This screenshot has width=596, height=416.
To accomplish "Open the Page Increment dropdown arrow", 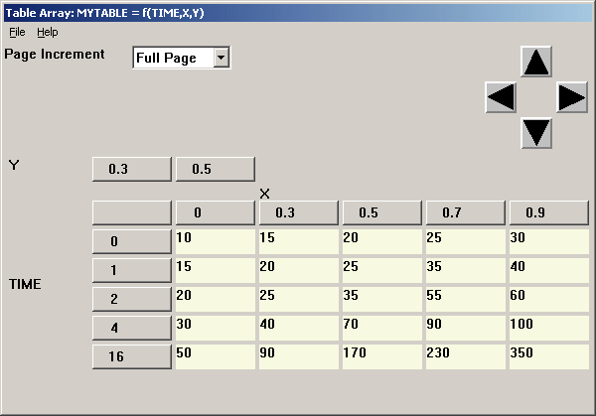I will [x=221, y=58].
